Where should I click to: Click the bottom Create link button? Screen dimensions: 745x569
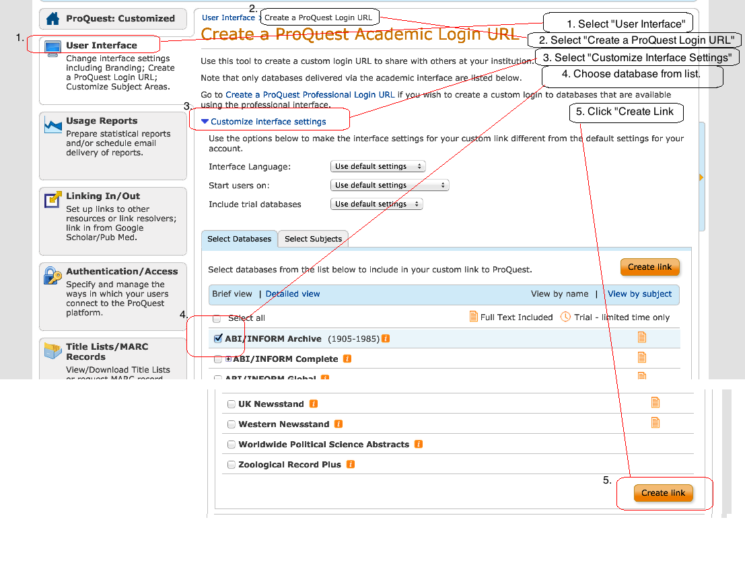(664, 493)
